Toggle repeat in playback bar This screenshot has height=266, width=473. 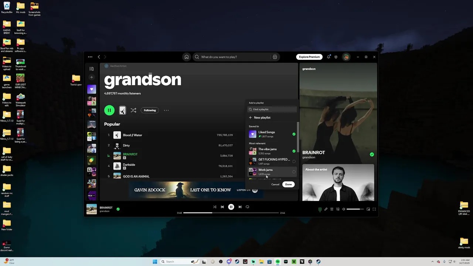(x=248, y=207)
